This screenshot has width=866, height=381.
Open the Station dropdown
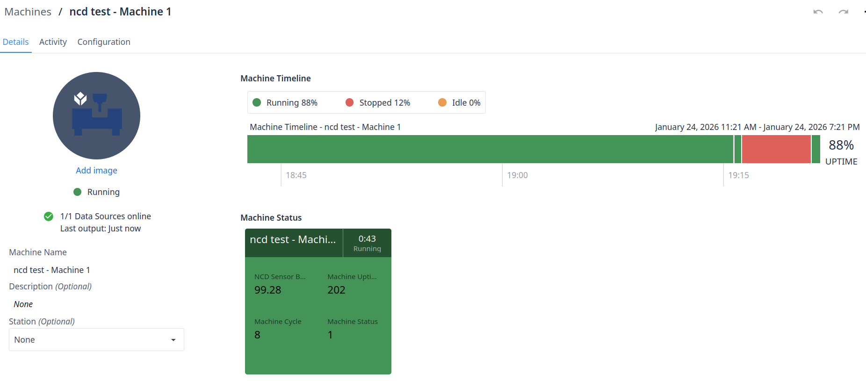pyautogui.click(x=96, y=340)
